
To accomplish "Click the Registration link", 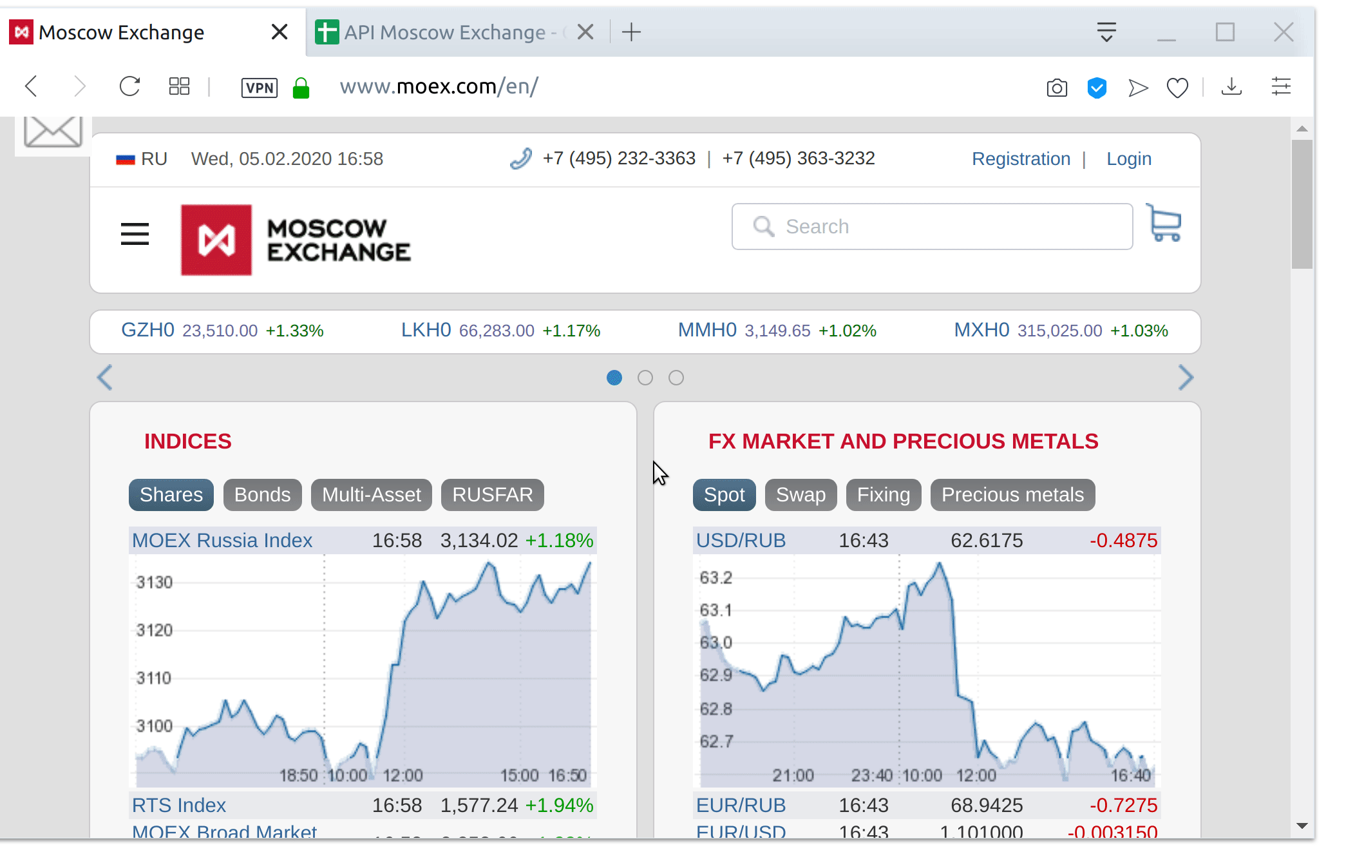I will coord(1020,159).
